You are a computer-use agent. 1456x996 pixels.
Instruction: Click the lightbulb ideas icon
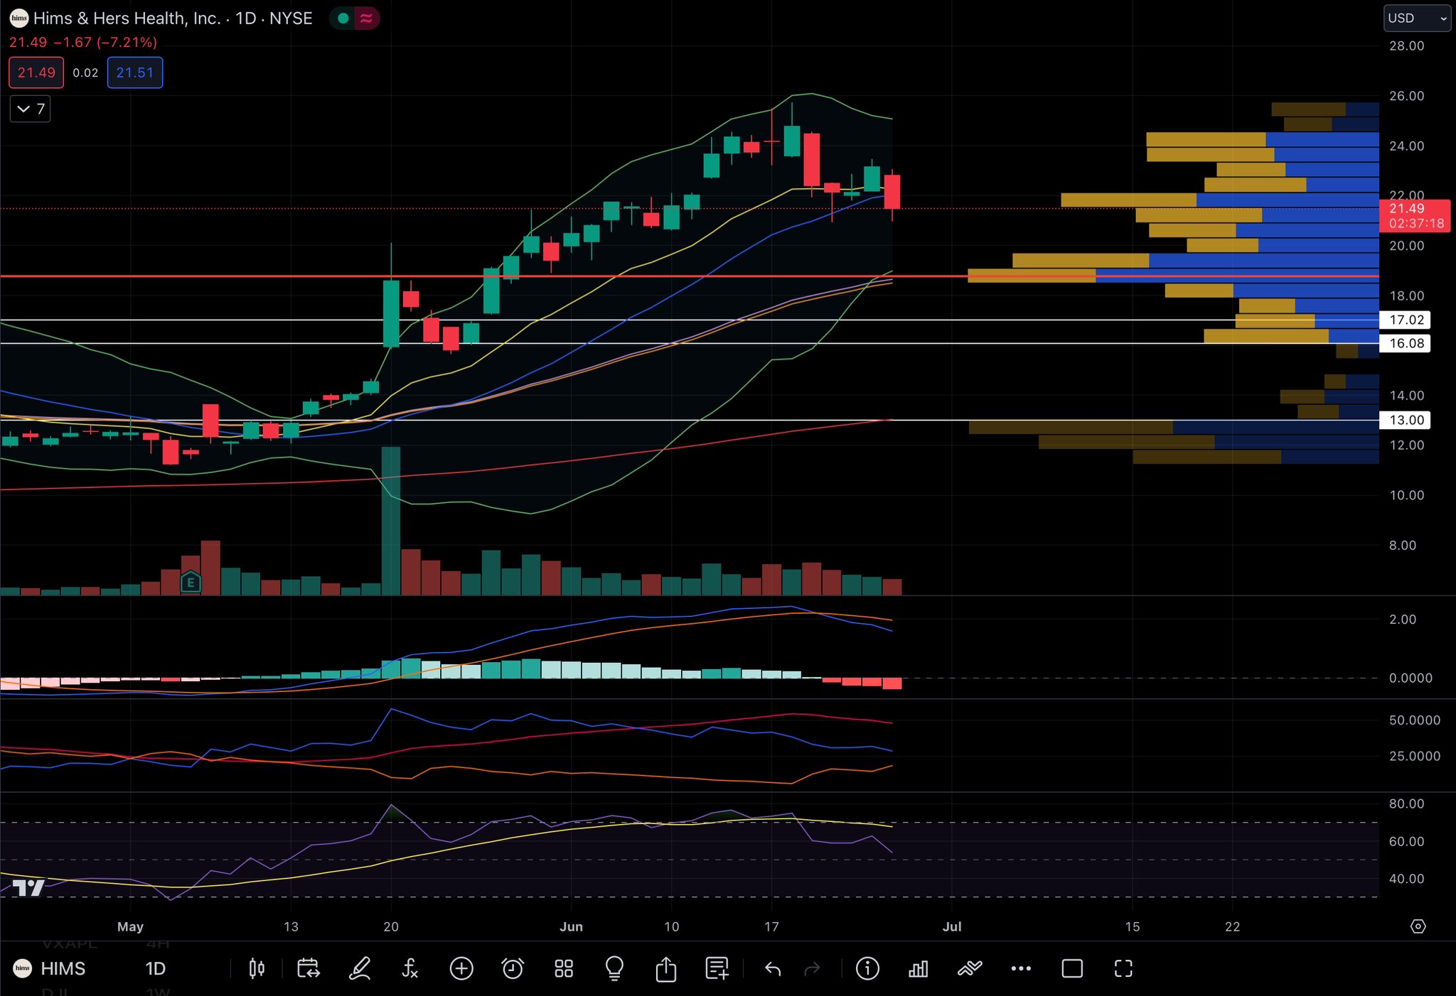tap(614, 969)
